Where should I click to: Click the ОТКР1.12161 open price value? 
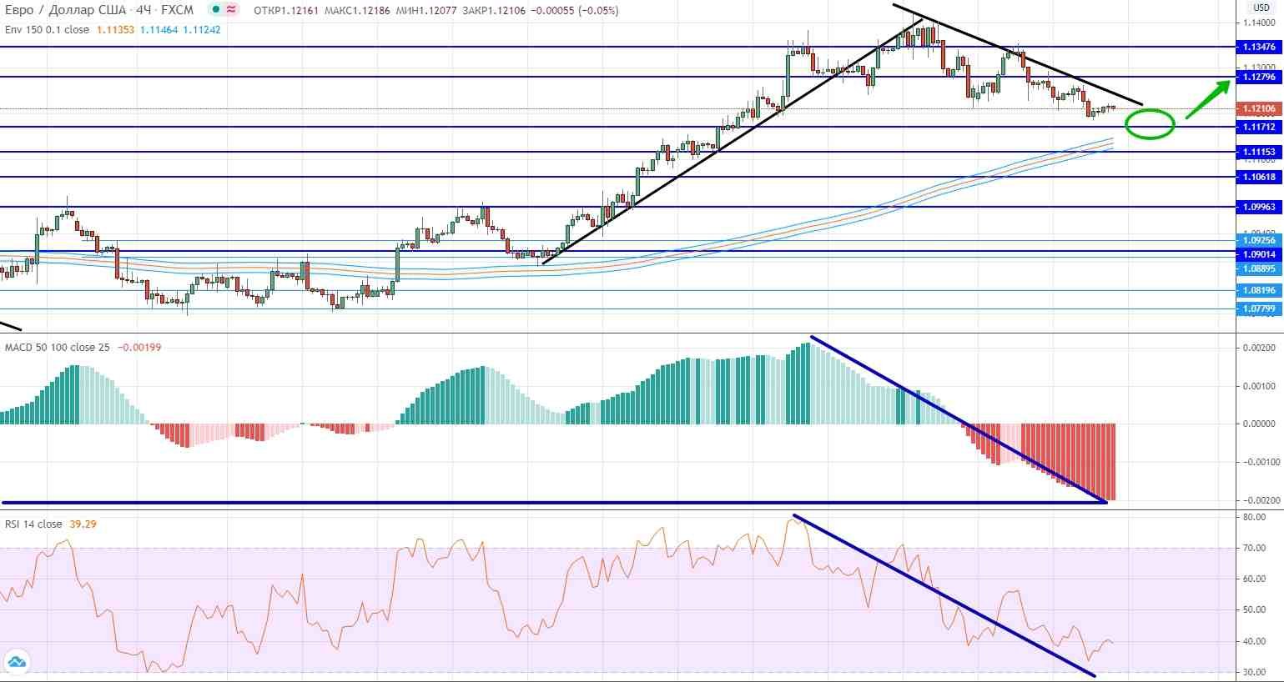coord(284,10)
